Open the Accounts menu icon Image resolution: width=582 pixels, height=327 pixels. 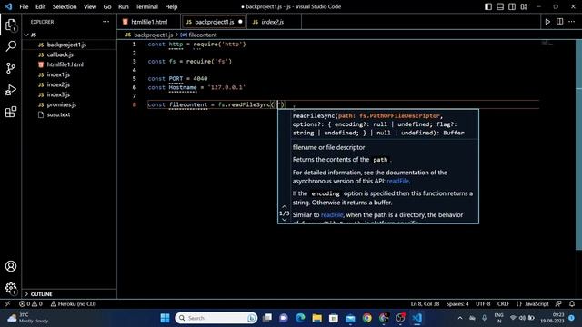[11, 266]
